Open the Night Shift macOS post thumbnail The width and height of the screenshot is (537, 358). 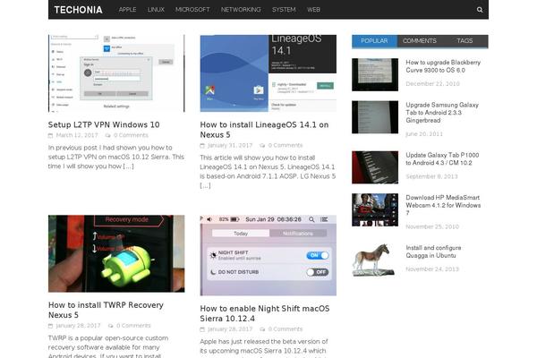(x=268, y=255)
